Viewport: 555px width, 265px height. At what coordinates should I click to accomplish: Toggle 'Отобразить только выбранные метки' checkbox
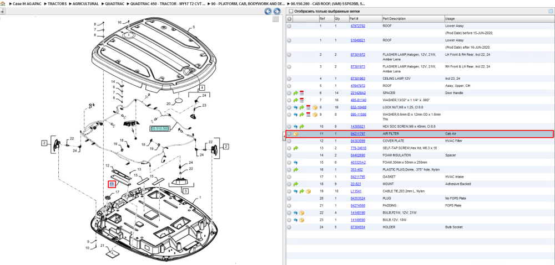tap(291, 11)
